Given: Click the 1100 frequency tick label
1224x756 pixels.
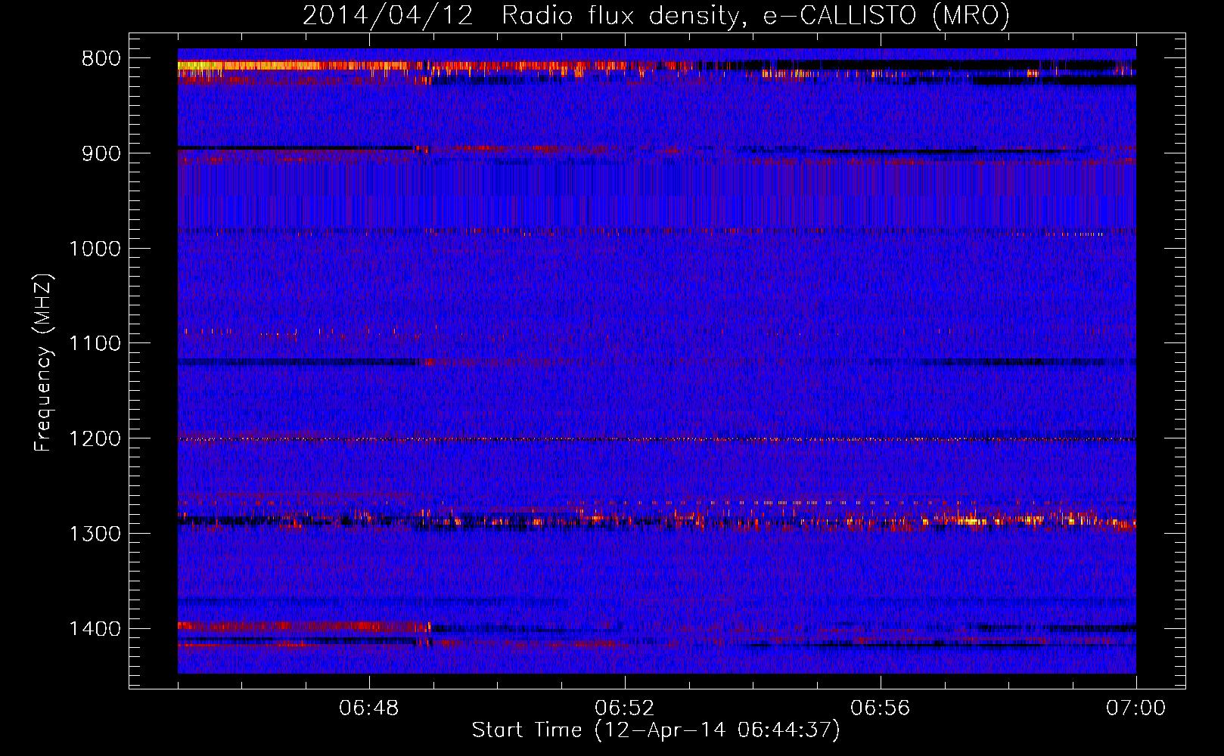Looking at the screenshot, I should click(x=95, y=344).
